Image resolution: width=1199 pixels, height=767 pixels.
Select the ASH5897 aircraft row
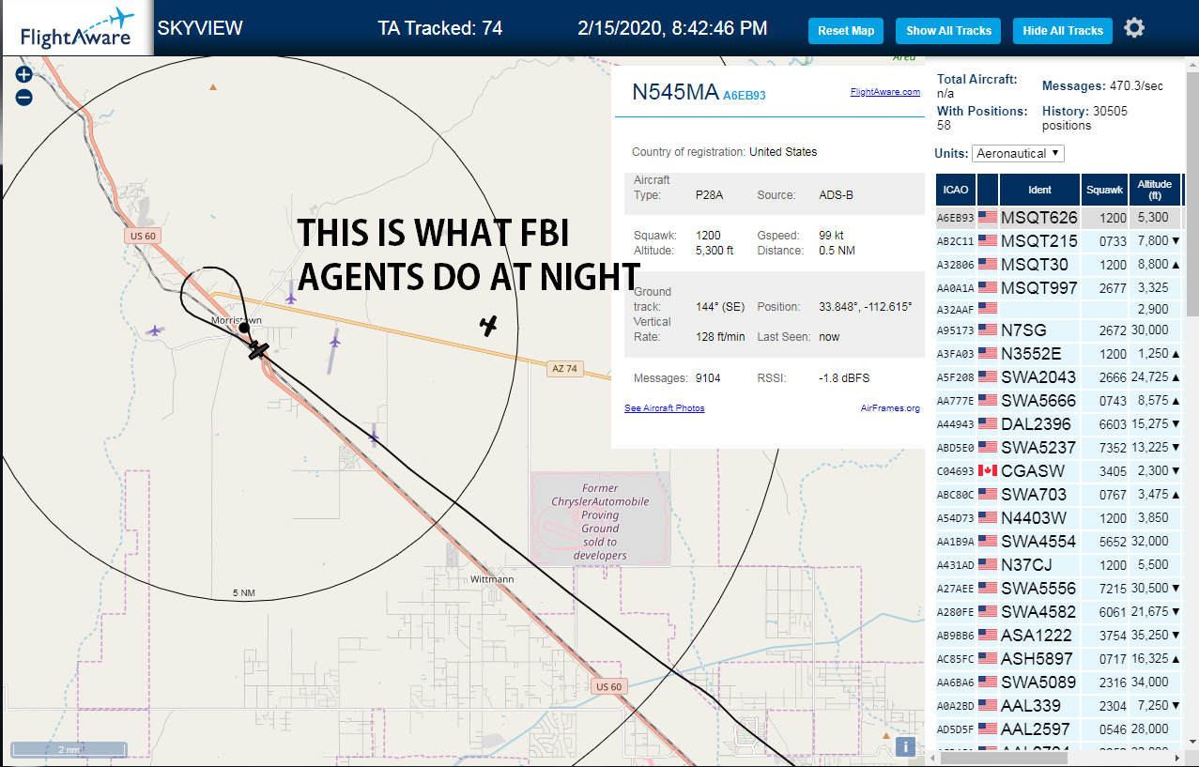coord(1060,658)
